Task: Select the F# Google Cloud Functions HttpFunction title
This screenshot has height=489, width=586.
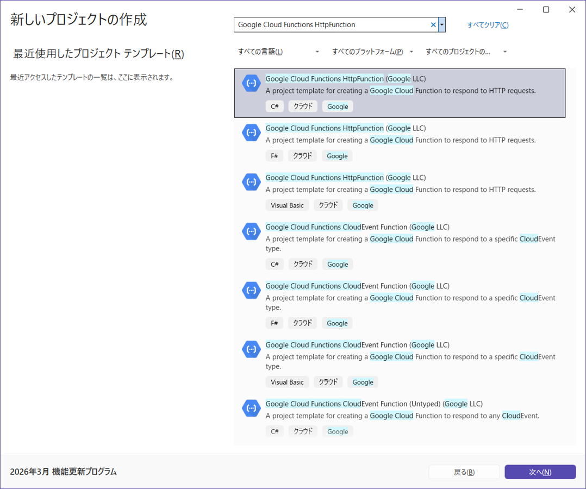Action: [x=346, y=128]
